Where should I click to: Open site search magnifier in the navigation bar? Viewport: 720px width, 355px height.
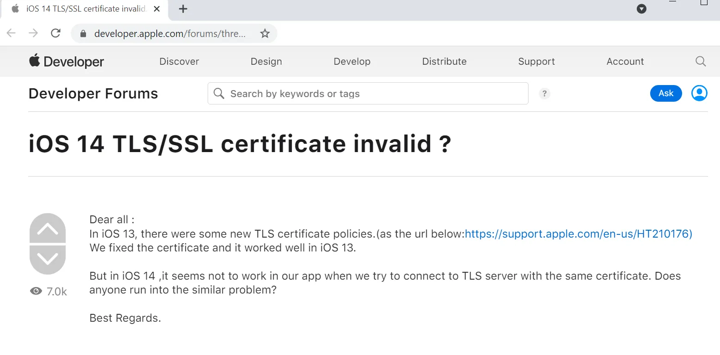(701, 61)
